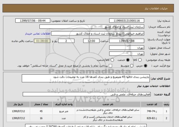Click the عدد unit cell in row 2
This screenshot has width=179, height=127.
click(64, 118)
